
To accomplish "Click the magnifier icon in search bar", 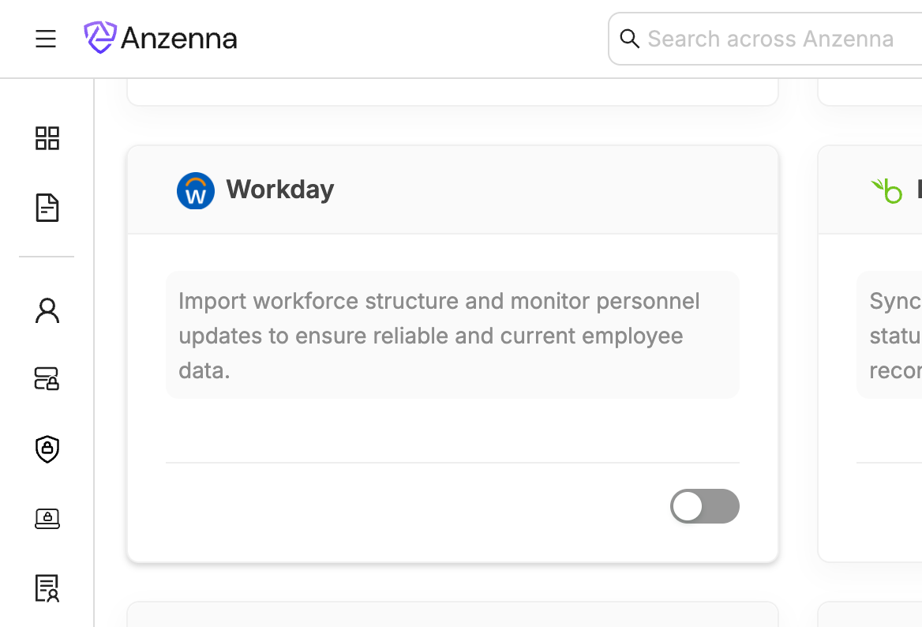I will [x=629, y=39].
